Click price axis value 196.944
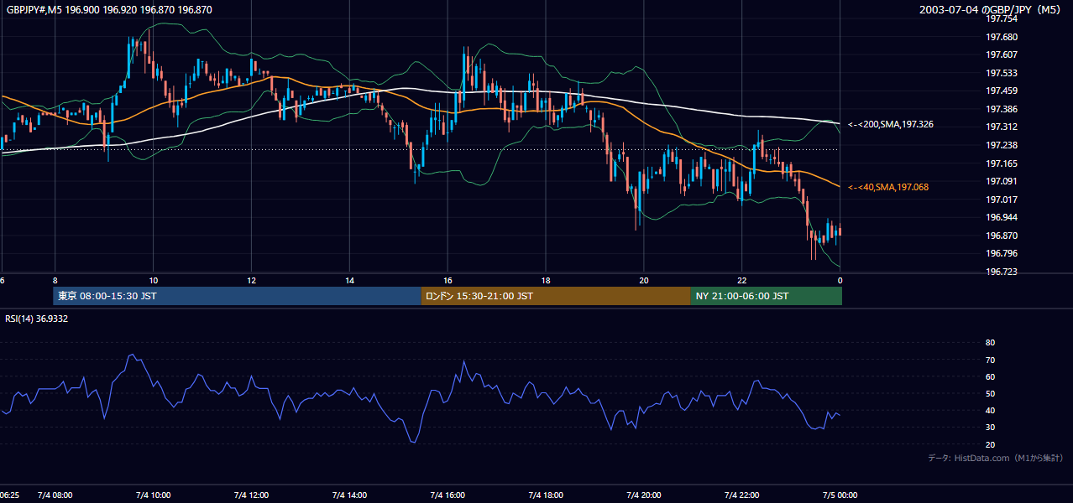Viewport: 1073px width, 503px height. pyautogui.click(x=1002, y=217)
